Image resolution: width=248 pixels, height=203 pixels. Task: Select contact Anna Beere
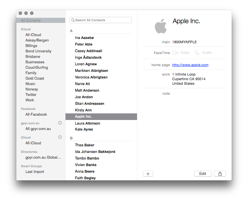85,172
